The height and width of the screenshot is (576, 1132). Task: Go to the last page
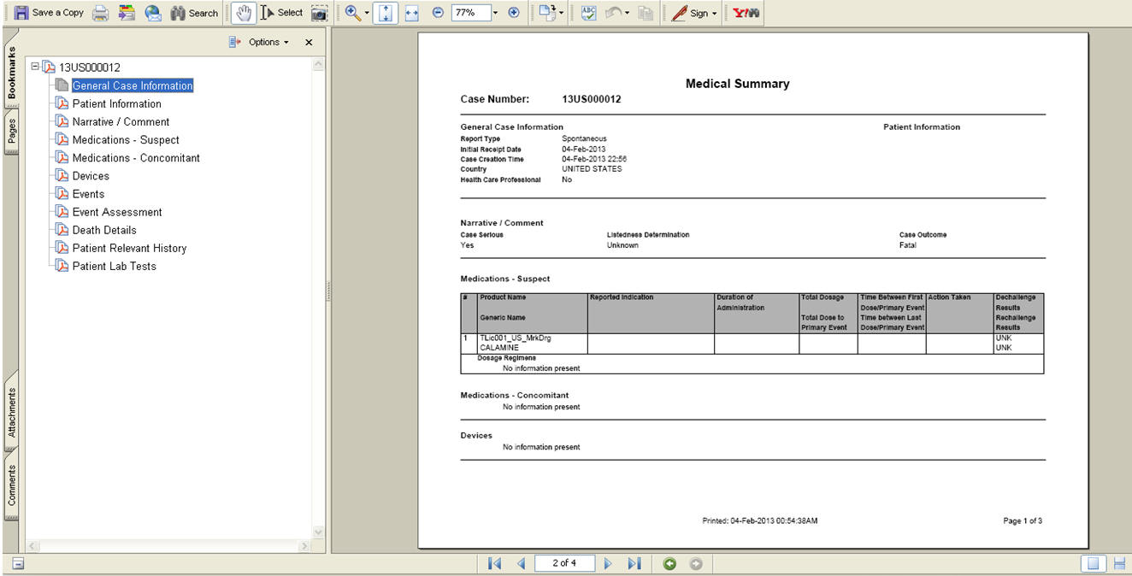634,562
